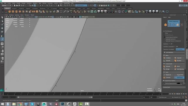
Task: Select Face selection mode icon
Action: pyautogui.click(x=177, y=25)
